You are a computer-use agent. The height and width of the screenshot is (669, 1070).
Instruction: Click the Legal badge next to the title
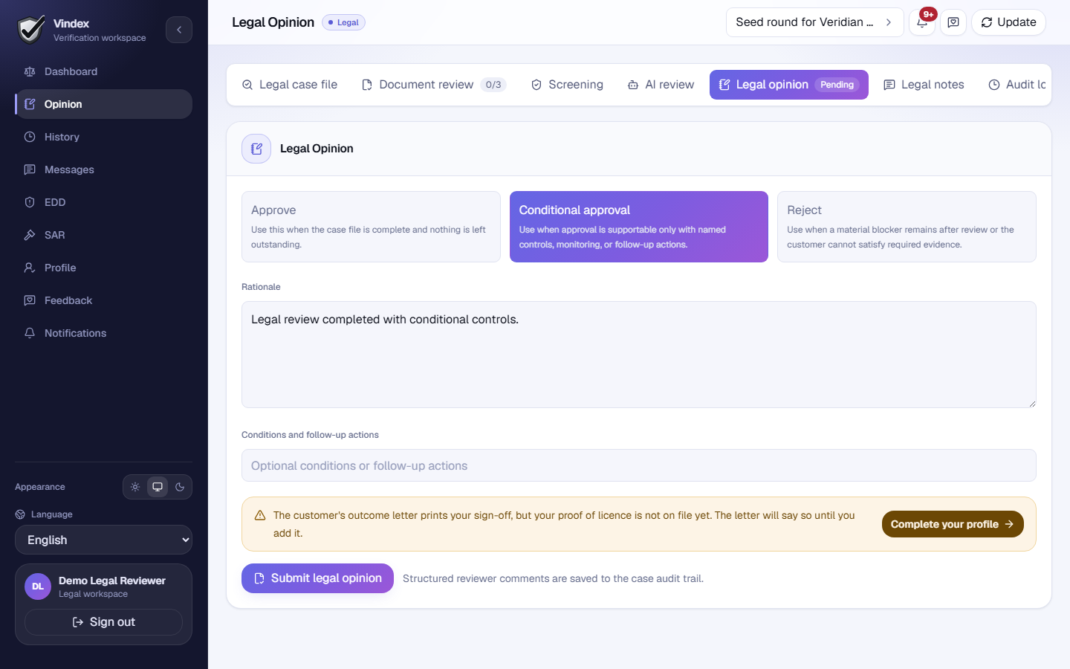click(343, 22)
